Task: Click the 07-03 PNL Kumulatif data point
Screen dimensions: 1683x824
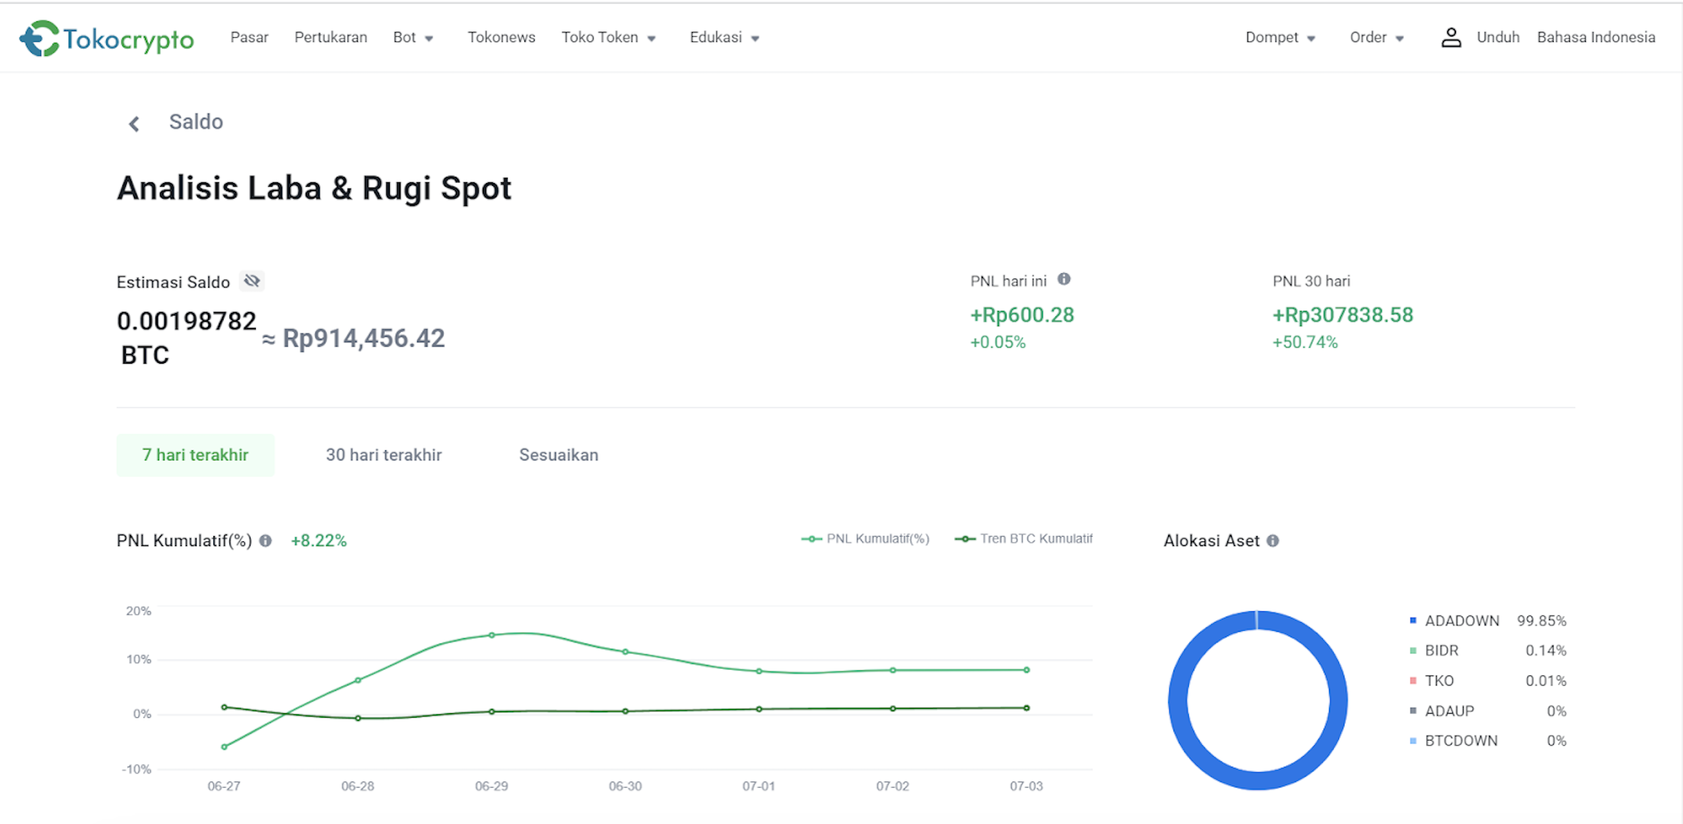Action: pos(1027,670)
